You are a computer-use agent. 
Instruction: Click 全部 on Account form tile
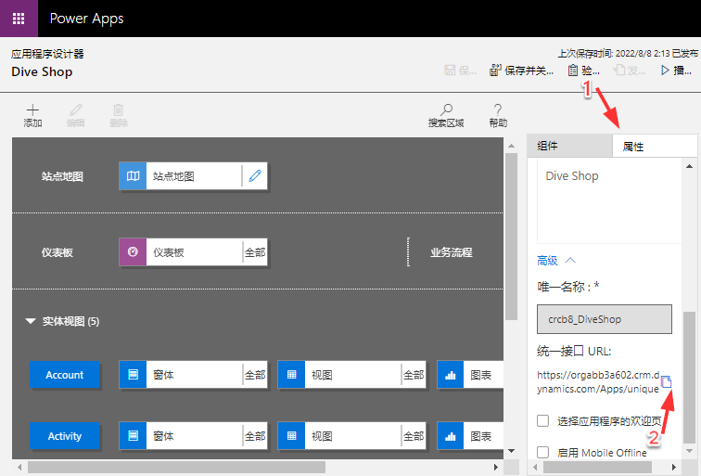pyautogui.click(x=255, y=375)
